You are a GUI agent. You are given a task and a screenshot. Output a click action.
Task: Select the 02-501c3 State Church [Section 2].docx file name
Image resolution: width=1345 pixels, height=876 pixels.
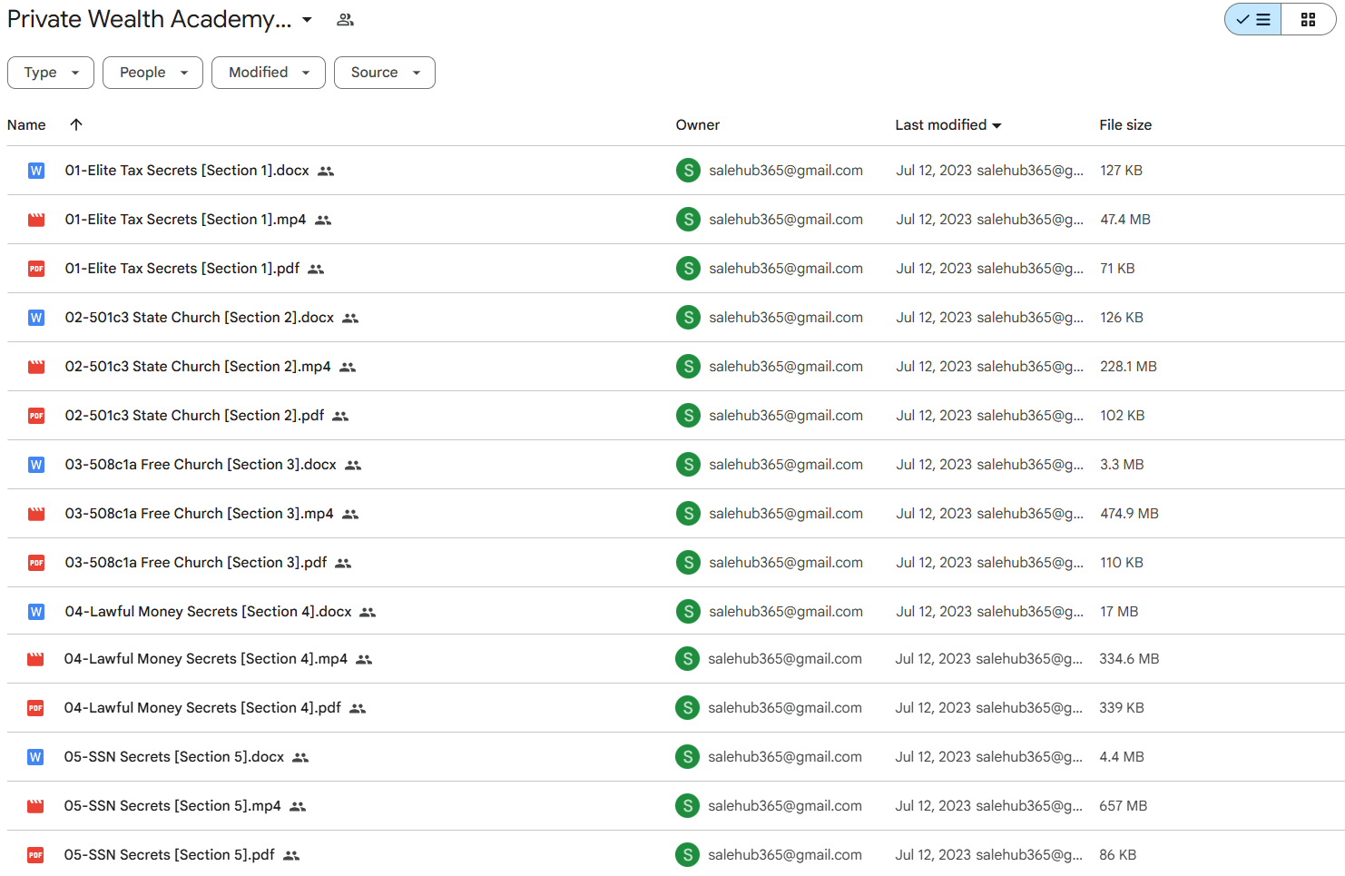tap(200, 318)
